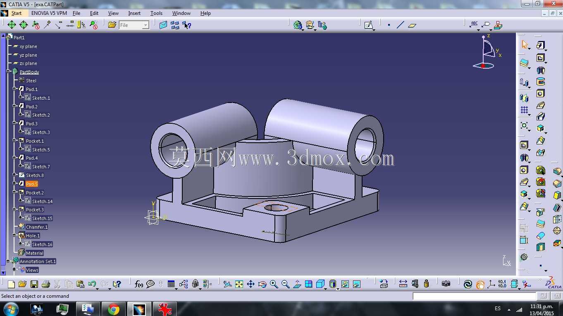The height and width of the screenshot is (316, 563).
Task: Select Chamfer.1 in the tree
Action: click(37, 227)
